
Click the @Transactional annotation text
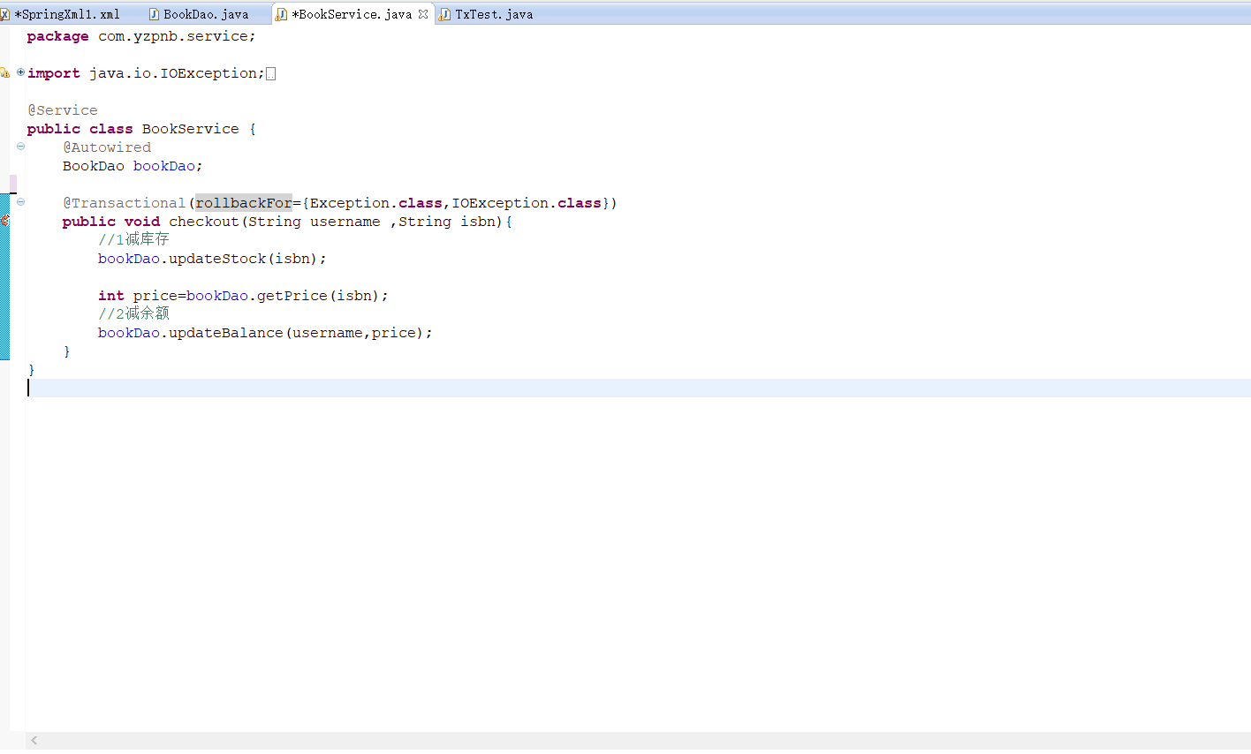click(125, 203)
